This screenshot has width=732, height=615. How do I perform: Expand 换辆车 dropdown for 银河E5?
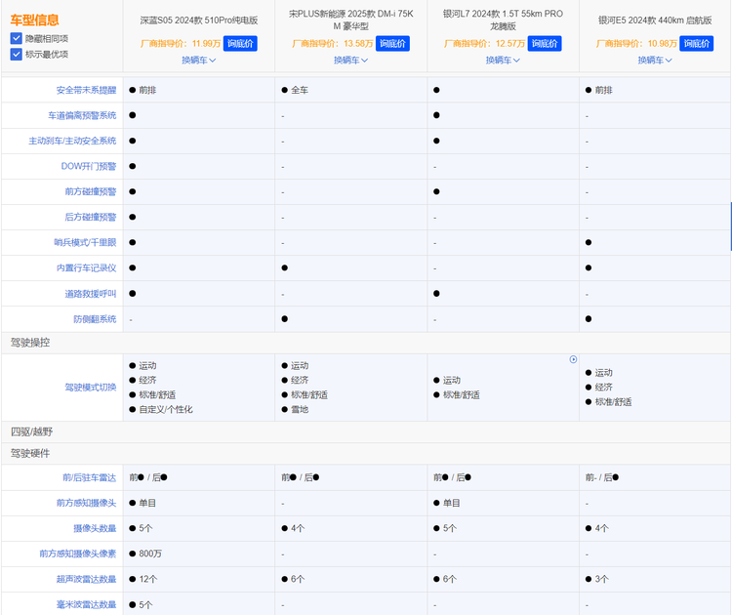pos(656,60)
